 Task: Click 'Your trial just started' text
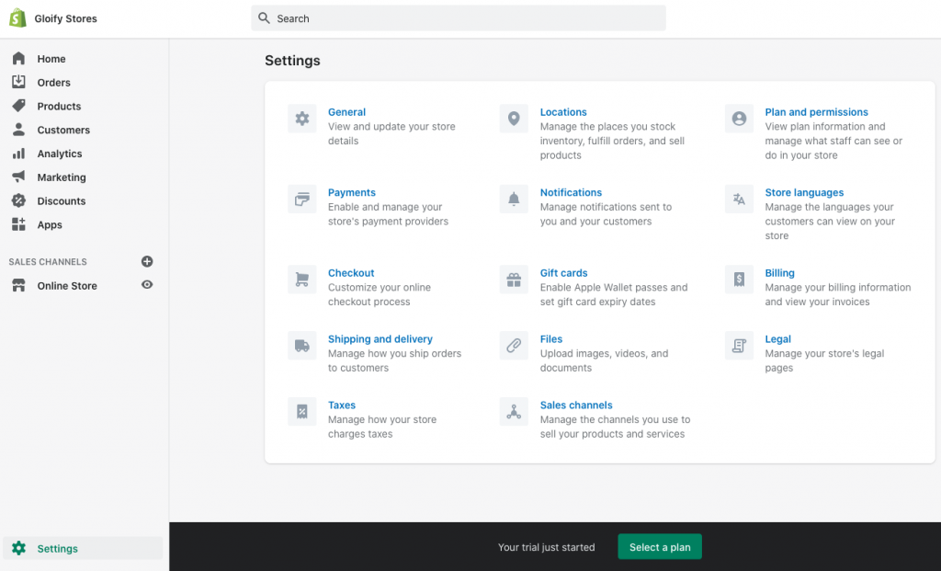click(546, 547)
